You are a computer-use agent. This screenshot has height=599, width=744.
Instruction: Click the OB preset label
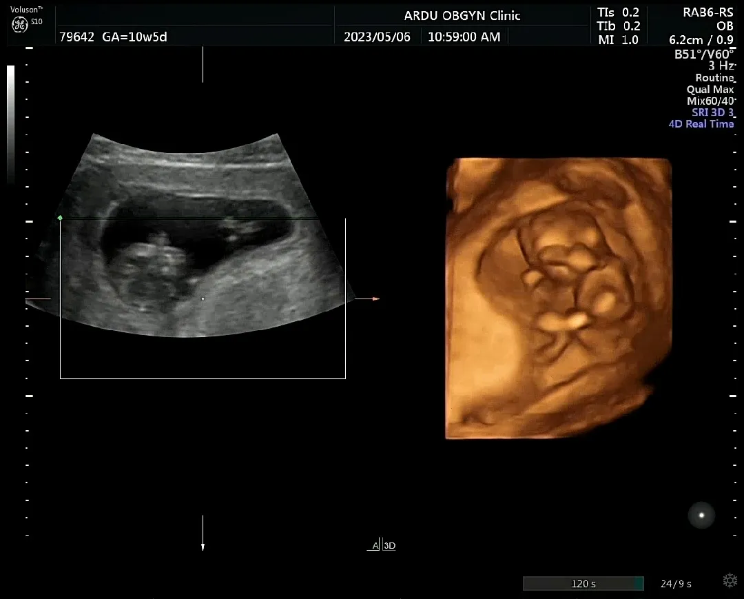(x=725, y=26)
